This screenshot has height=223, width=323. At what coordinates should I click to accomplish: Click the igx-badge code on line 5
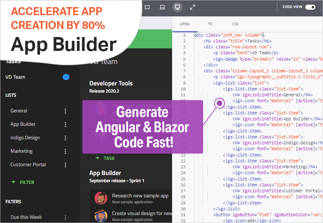coord(268,59)
